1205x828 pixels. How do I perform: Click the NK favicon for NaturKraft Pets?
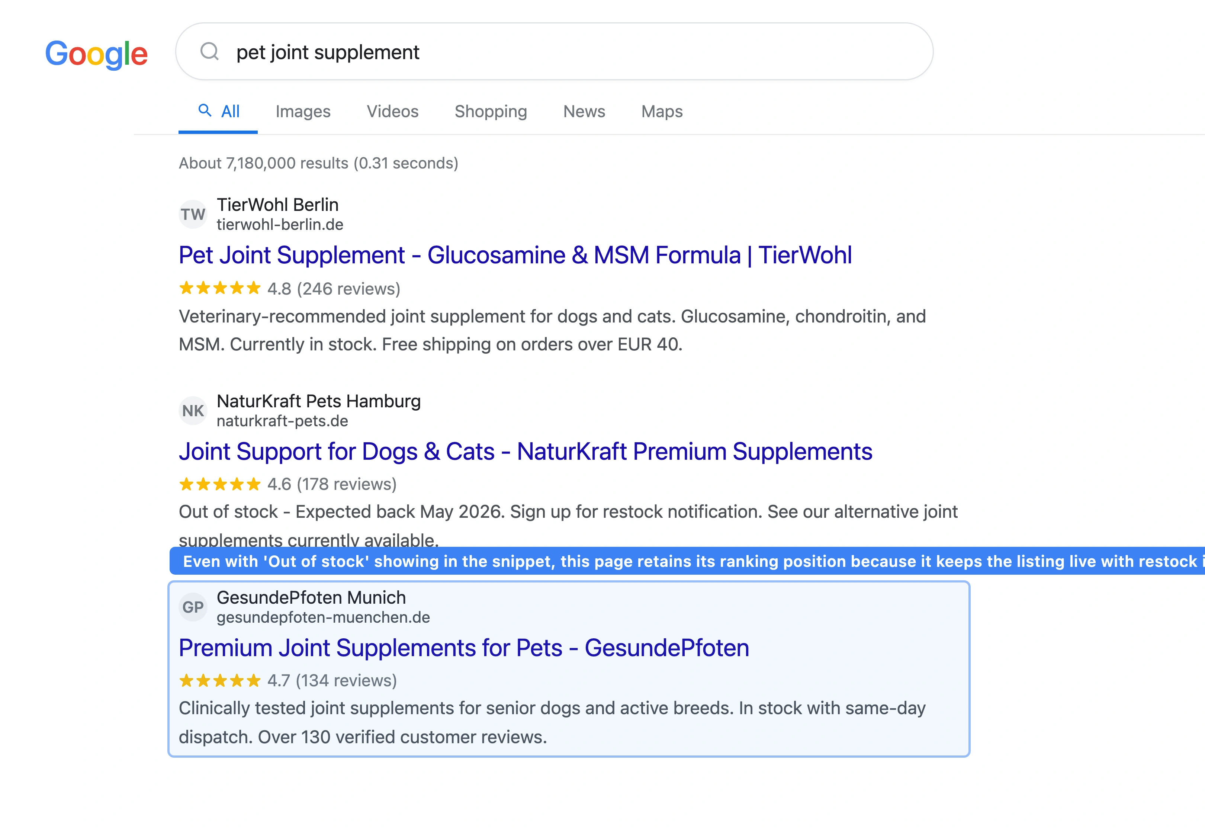pos(192,410)
